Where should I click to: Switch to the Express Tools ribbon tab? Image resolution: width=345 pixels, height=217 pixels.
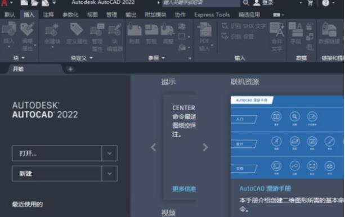(212, 15)
